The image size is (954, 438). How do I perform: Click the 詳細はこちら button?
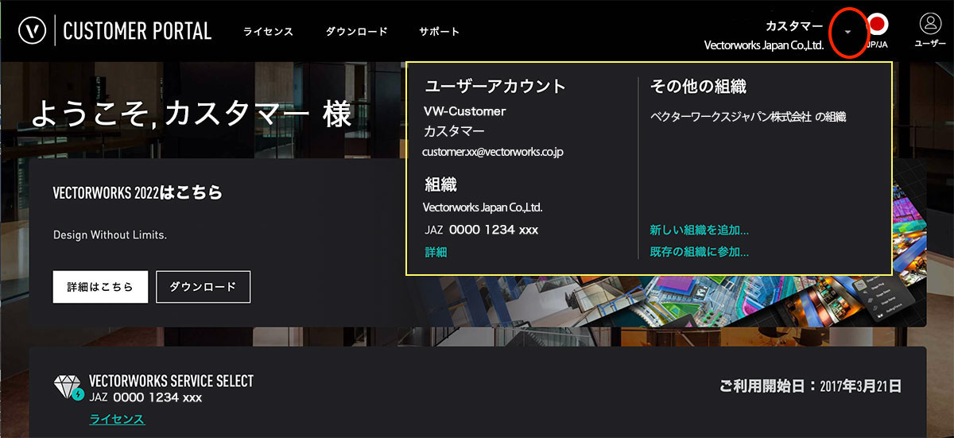[x=100, y=287]
